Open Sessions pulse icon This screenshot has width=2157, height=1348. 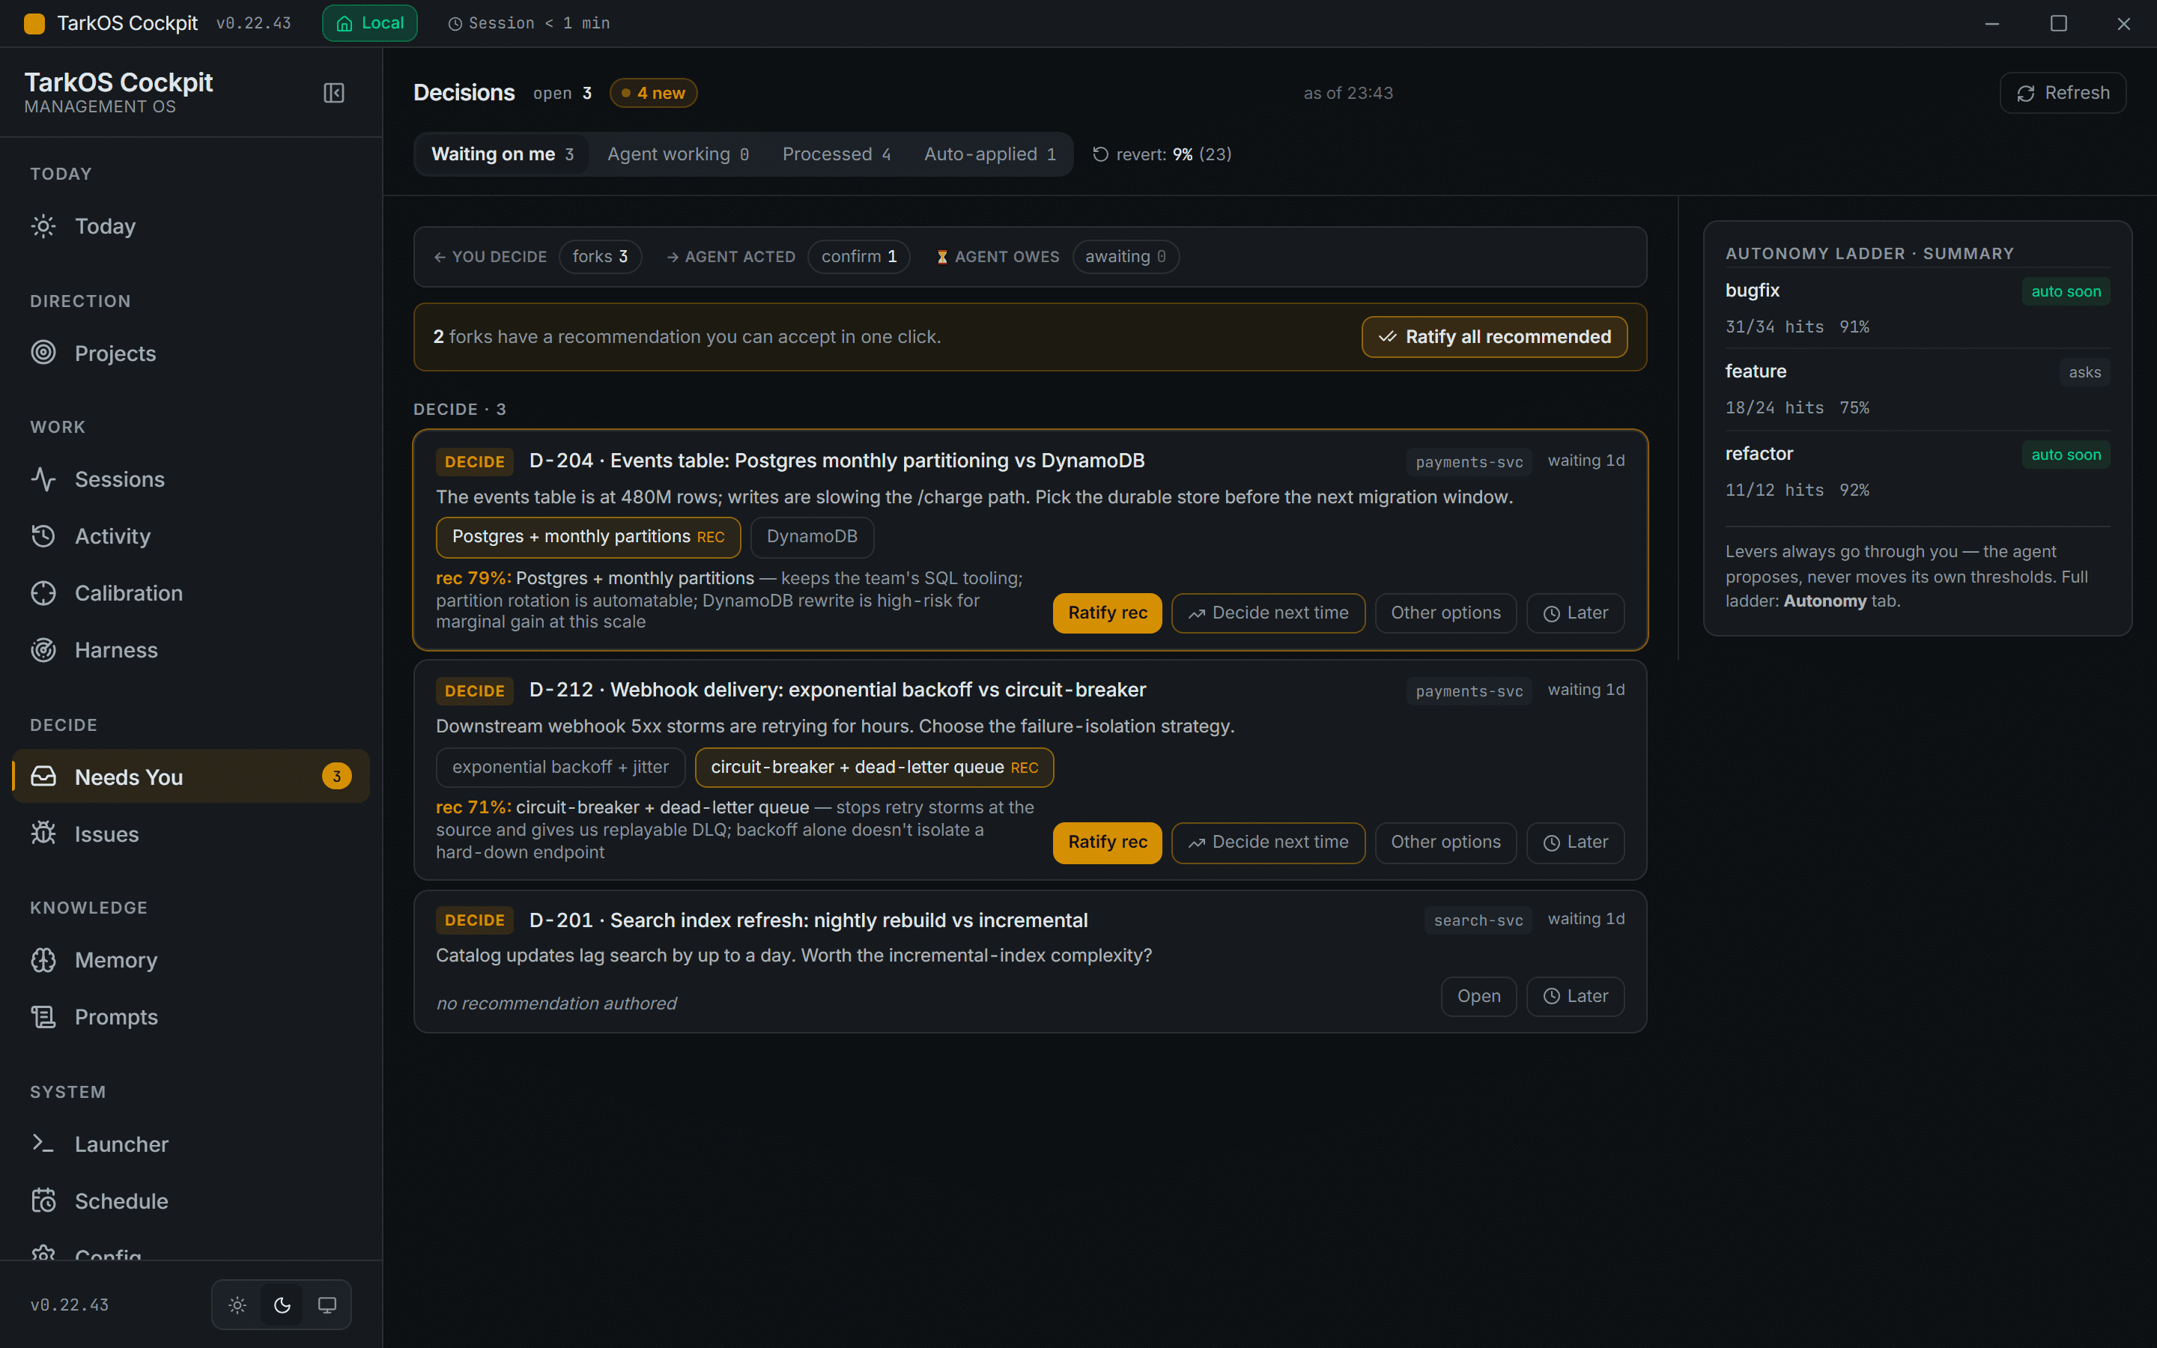[43, 479]
